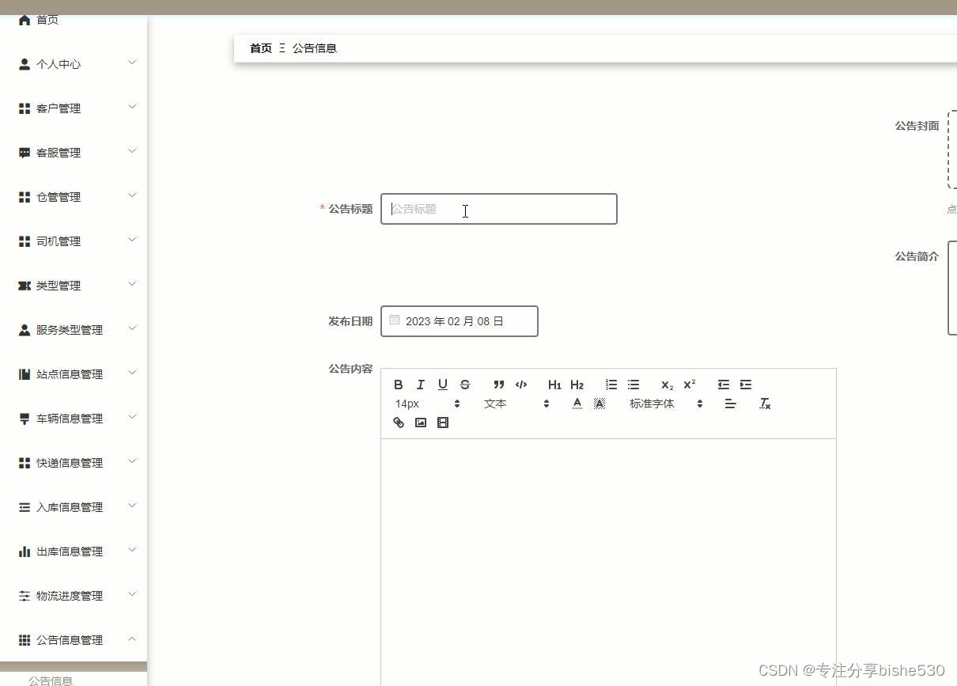Click the 公告标题 input field
957x686 pixels.
click(x=499, y=209)
